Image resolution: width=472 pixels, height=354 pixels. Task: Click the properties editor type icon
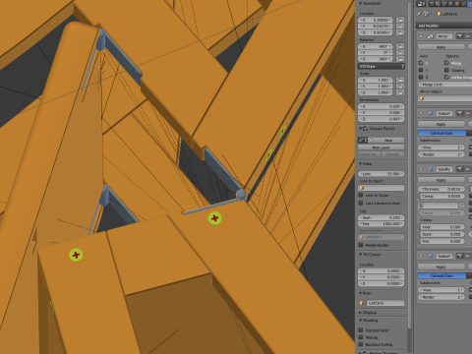(x=421, y=4)
